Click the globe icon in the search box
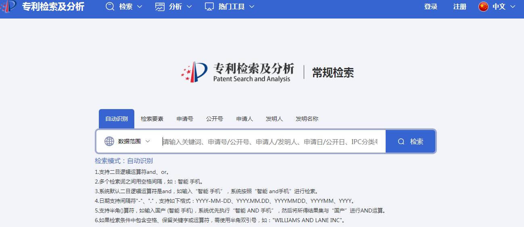This screenshot has width=524, height=227. [x=109, y=141]
